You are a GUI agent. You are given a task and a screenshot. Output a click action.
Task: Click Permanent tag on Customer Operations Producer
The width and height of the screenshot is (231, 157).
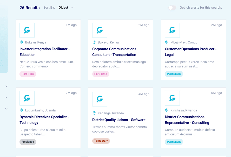pyautogui.click(x=174, y=74)
